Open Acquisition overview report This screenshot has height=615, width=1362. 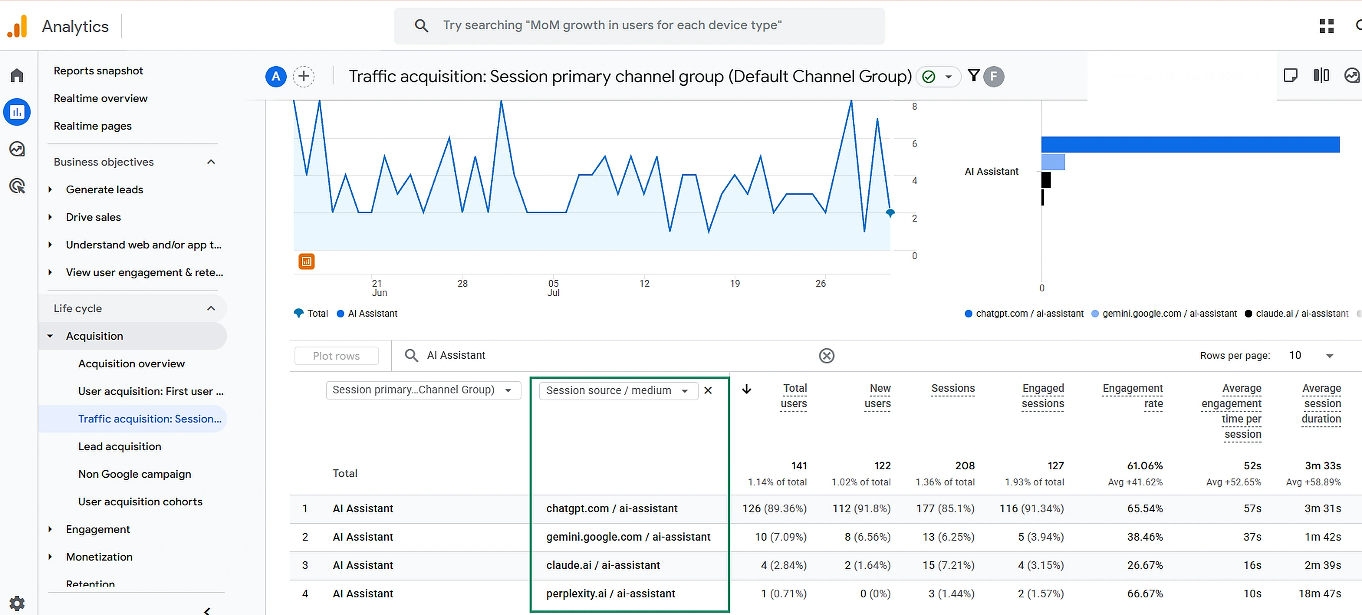coord(131,364)
